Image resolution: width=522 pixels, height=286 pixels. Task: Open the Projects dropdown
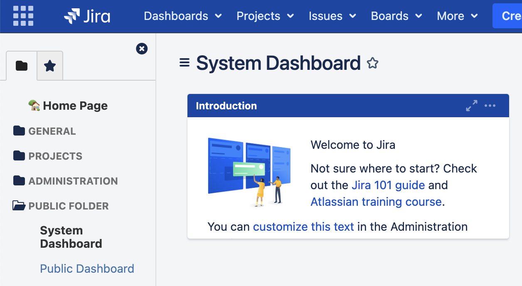(265, 16)
